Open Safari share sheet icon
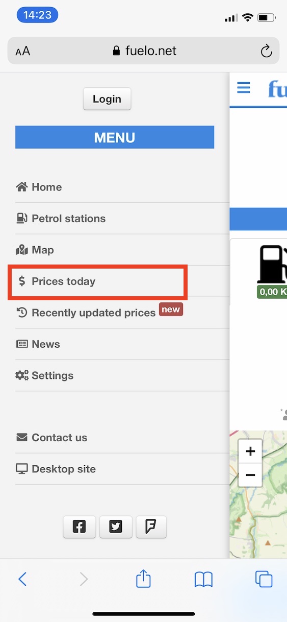 click(143, 579)
